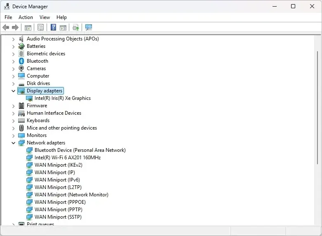Open the View menu
The width and height of the screenshot is (322, 236).
pyautogui.click(x=45, y=17)
